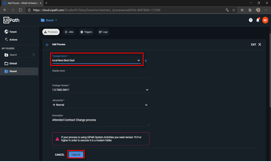
Task: Open the Shared folder dropdown in header
Action: pyautogui.click(x=49, y=20)
